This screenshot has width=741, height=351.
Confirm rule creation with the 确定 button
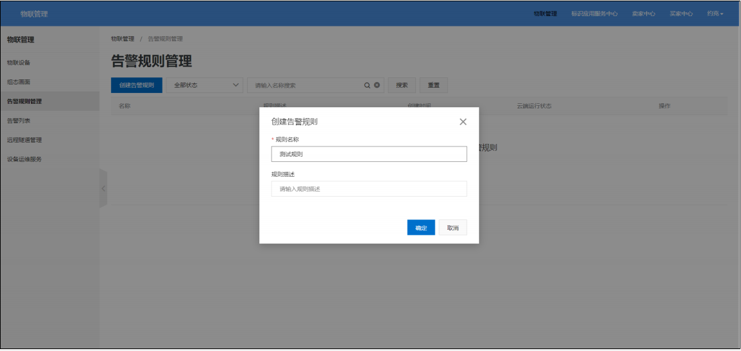point(421,228)
